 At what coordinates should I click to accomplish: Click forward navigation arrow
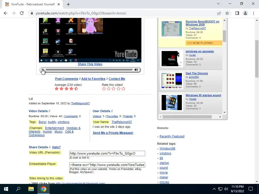point(14,13)
